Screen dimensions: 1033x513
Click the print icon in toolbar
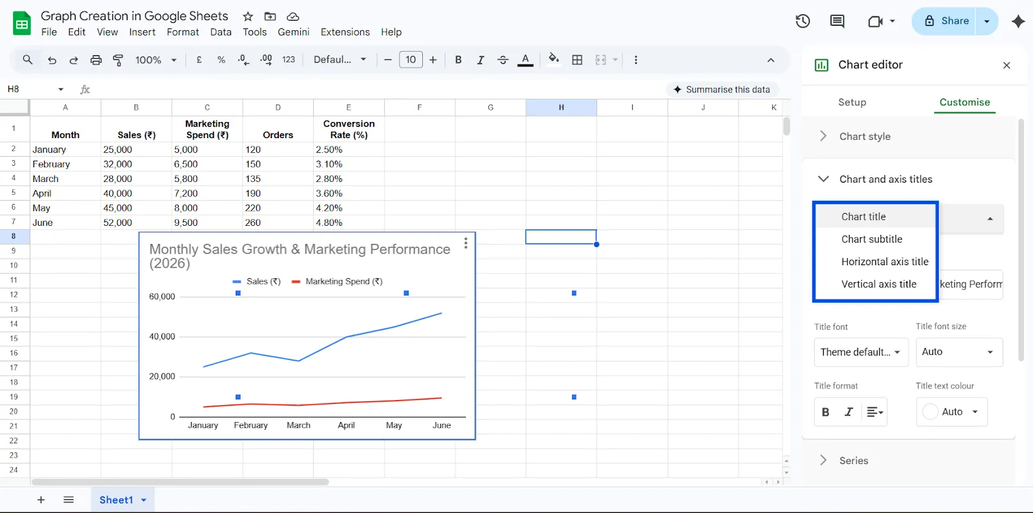click(96, 60)
